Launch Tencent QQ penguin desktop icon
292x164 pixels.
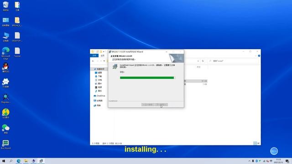coord(6,68)
